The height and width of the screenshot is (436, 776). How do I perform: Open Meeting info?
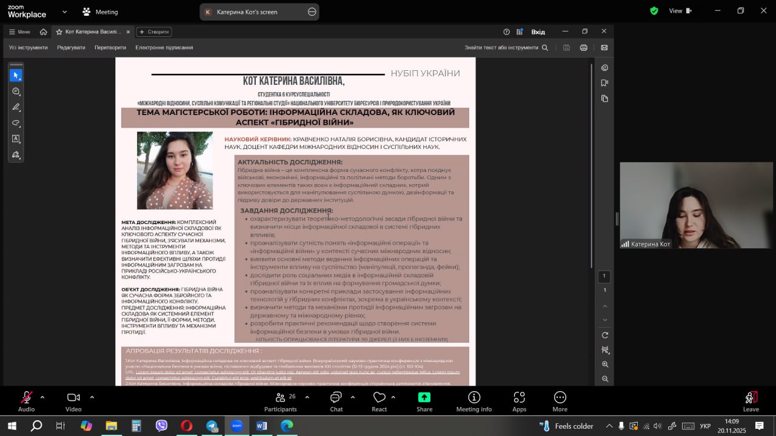474,401
